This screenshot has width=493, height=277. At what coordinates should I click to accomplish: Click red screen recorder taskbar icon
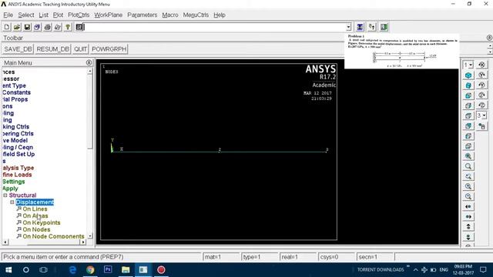tap(161, 270)
